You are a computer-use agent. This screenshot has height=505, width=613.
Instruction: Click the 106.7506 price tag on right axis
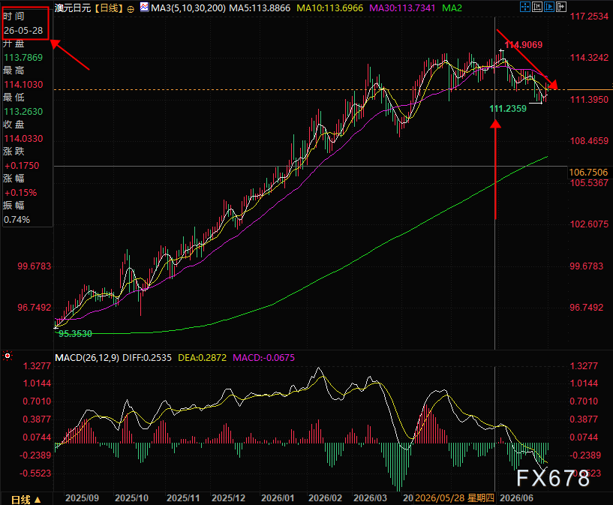click(588, 173)
